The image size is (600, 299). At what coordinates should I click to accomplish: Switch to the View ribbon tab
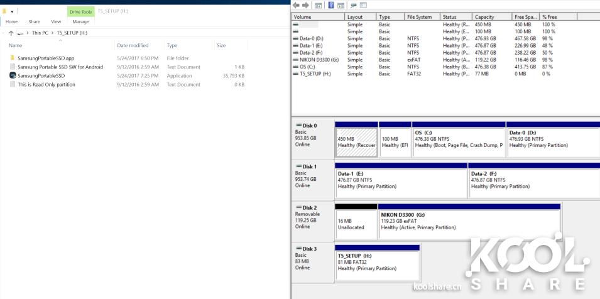(x=56, y=21)
